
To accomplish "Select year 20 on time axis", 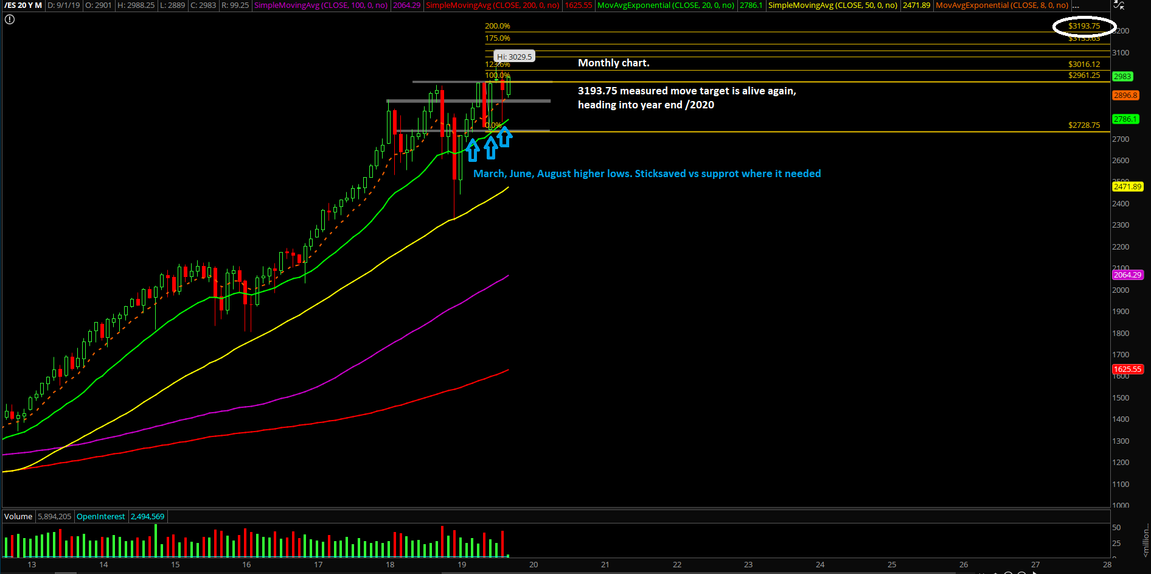I will click(534, 565).
